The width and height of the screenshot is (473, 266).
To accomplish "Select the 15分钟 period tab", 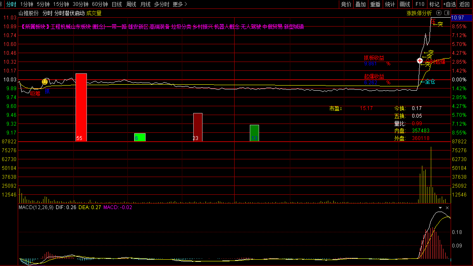I will point(61,4).
